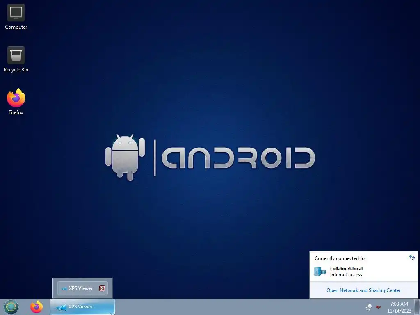Click the 'Currently connected to:' label
Screen dimensions: 420x315
pyautogui.click(x=340, y=258)
